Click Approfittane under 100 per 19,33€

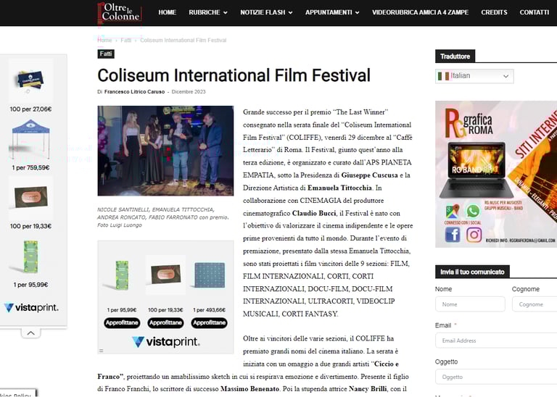pyautogui.click(x=165, y=323)
